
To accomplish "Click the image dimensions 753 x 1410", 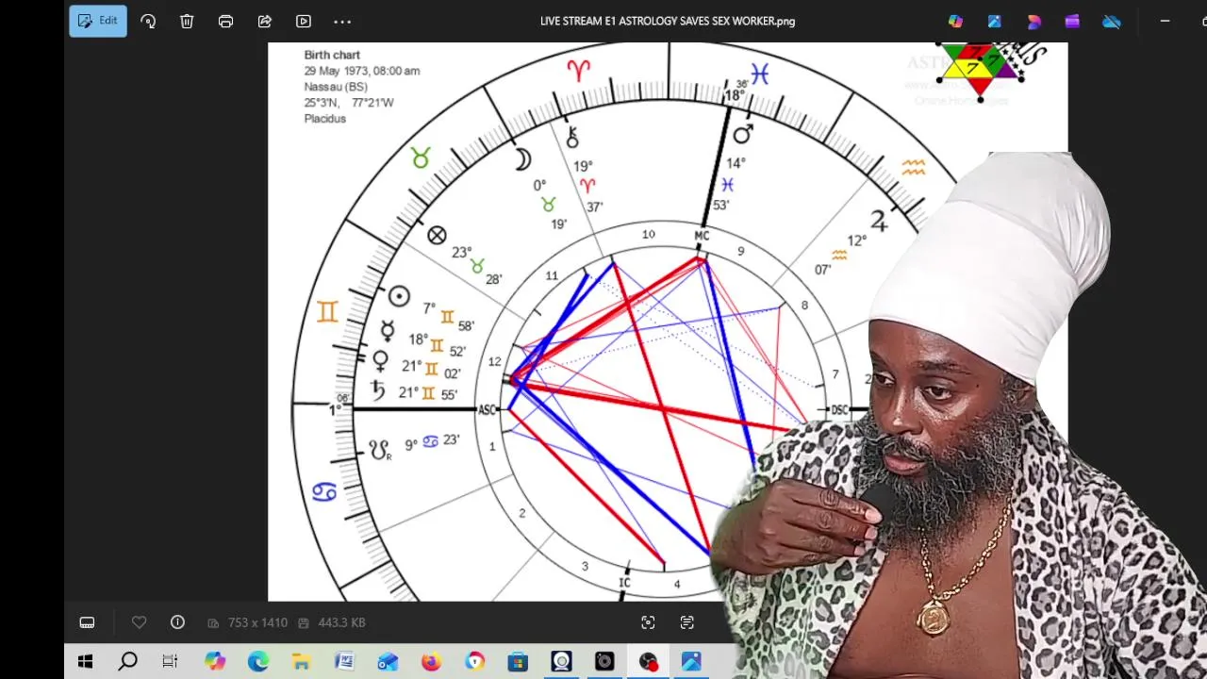I will (248, 622).
